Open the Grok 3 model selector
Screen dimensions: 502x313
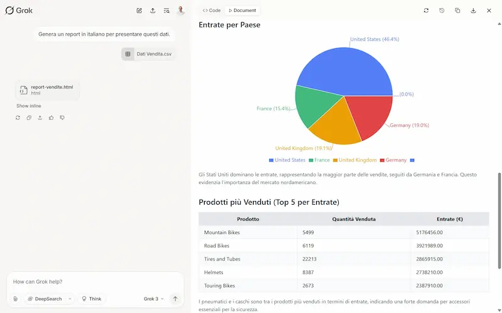(x=154, y=299)
